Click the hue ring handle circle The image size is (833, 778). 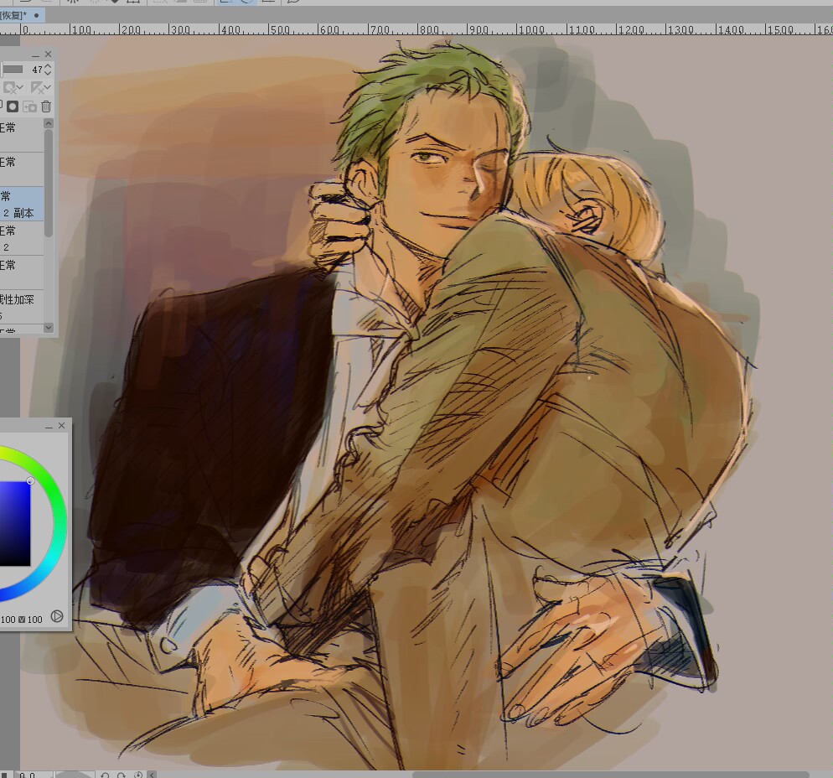click(30, 481)
